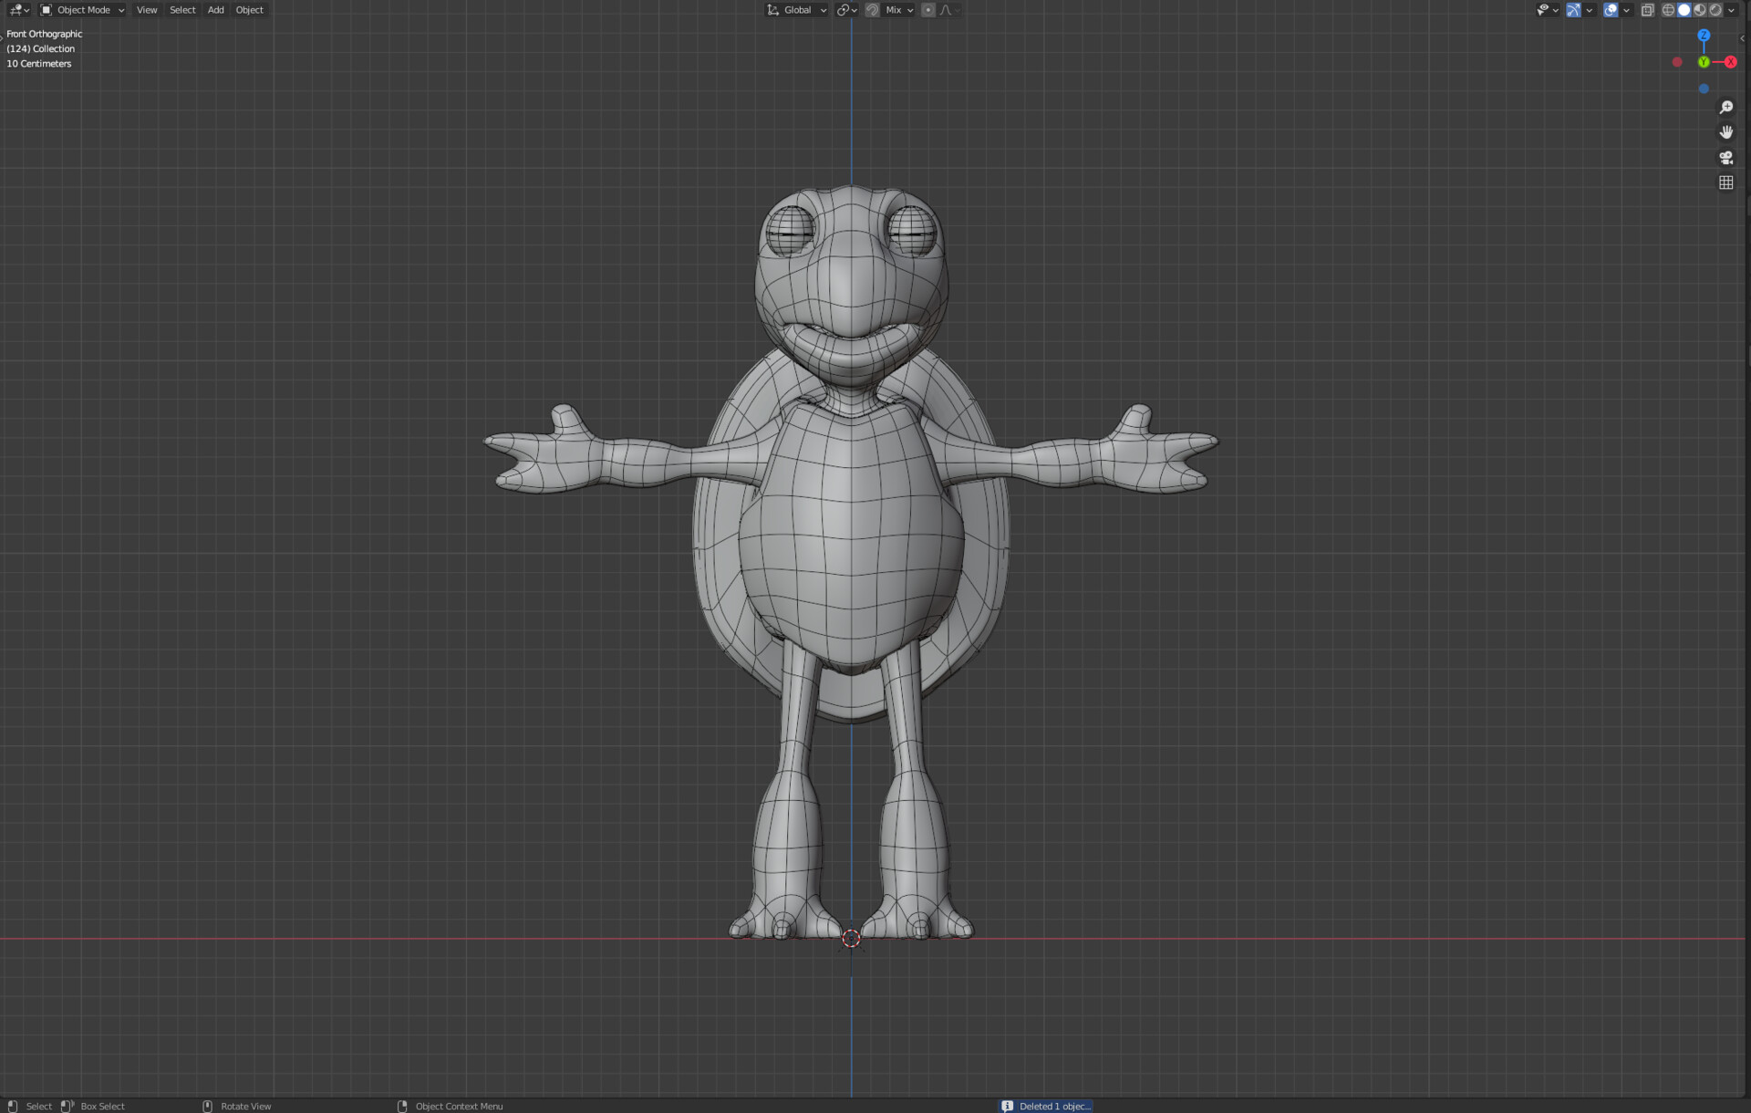Open the editor type selector icon
This screenshot has height=1113, width=1751.
pos(16,9)
